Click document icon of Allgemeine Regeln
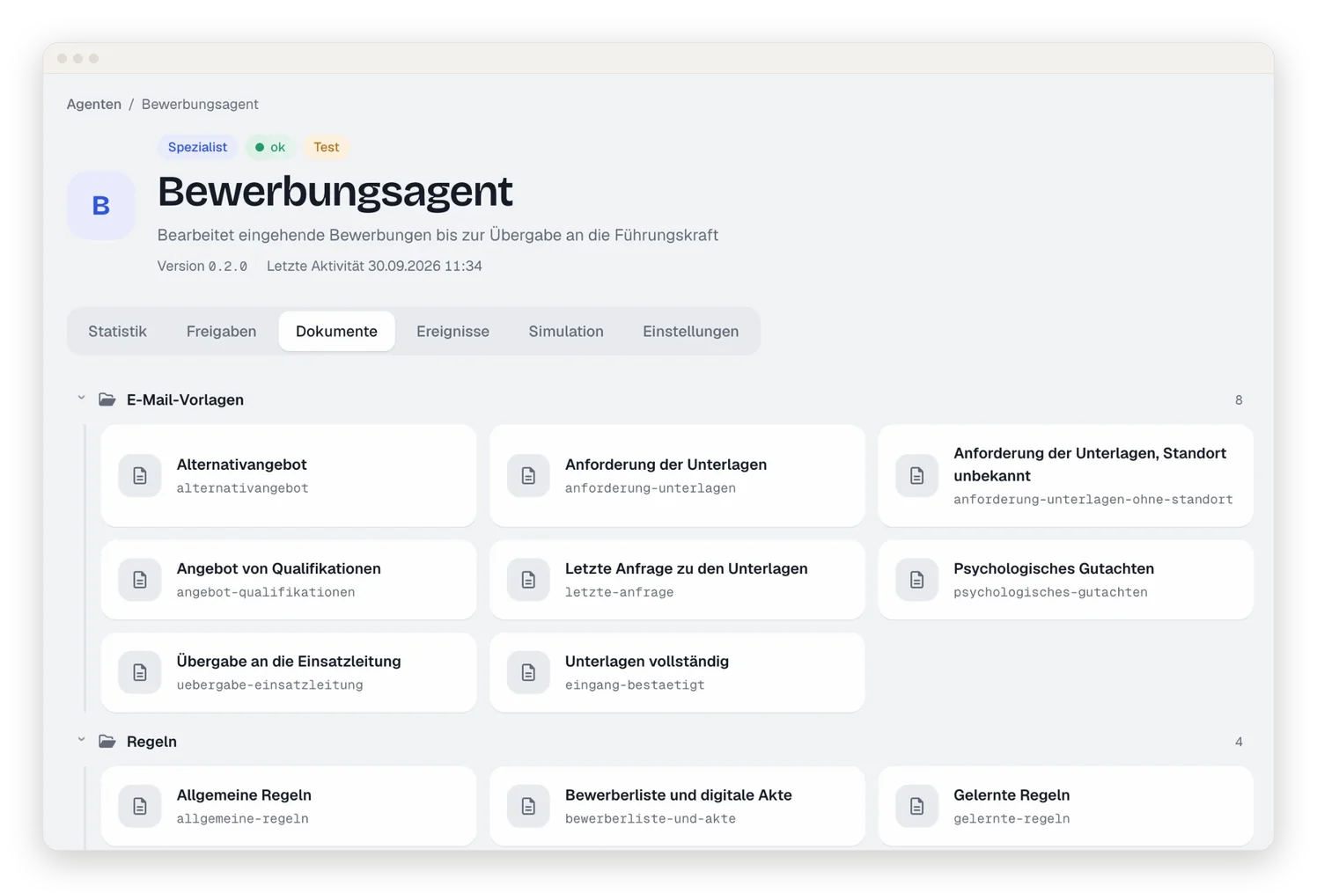 click(x=140, y=806)
